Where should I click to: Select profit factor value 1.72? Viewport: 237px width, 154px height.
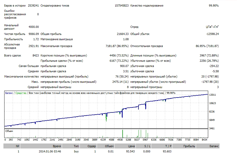[x=36, y=39]
